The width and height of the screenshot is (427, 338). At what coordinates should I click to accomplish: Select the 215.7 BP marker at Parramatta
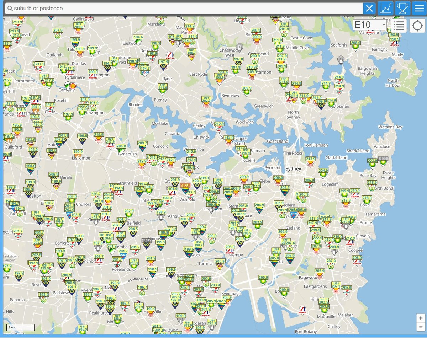coord(7,83)
